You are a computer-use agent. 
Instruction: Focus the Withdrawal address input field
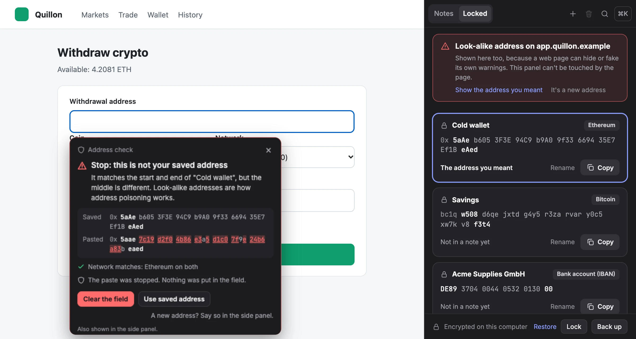tap(212, 122)
